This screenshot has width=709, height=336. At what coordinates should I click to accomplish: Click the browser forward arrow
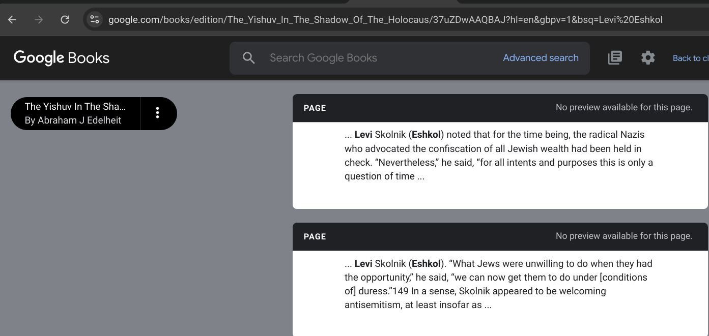pos(39,20)
